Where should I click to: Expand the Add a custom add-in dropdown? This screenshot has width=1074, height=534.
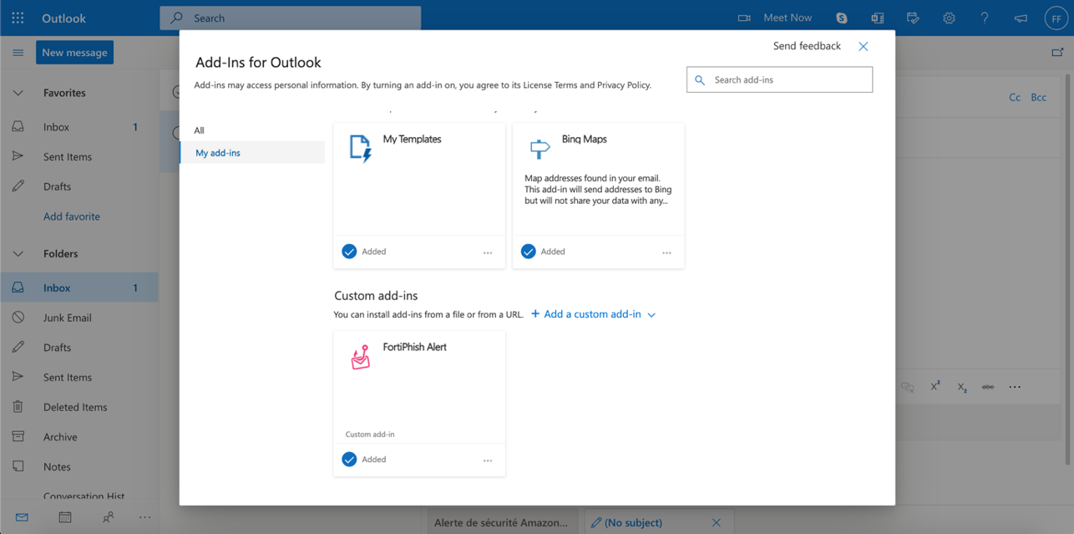coord(594,314)
